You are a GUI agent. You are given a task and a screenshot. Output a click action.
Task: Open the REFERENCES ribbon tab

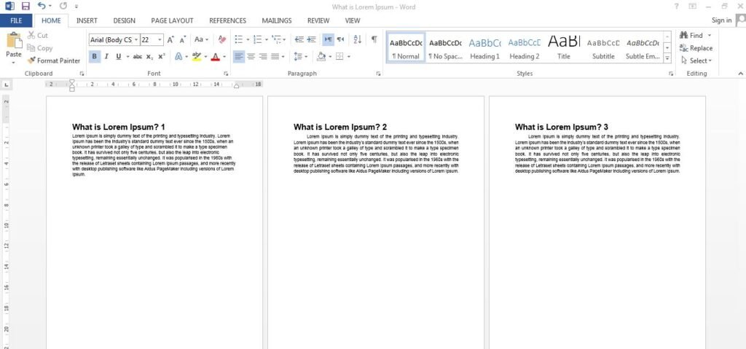tap(227, 20)
